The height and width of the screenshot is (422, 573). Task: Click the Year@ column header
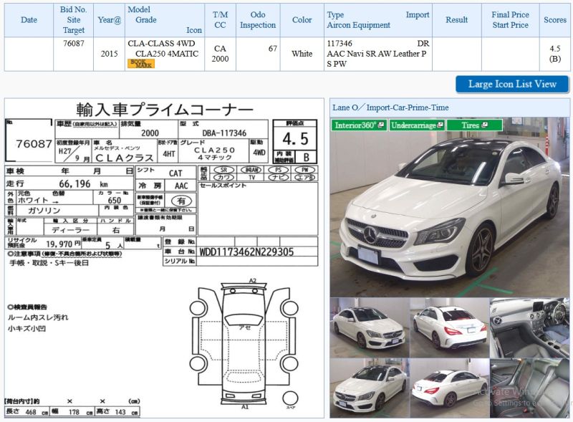(110, 20)
